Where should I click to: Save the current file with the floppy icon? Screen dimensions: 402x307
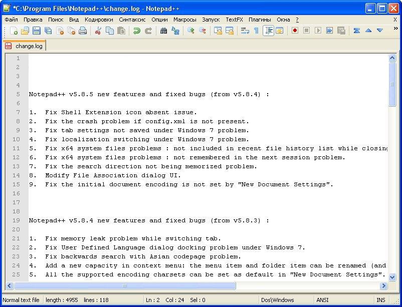click(37, 31)
